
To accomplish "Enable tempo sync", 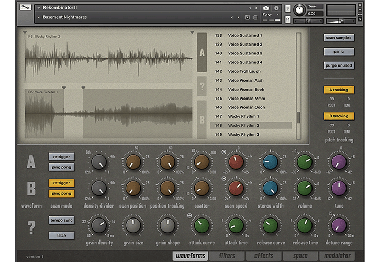I will tap(61, 220).
